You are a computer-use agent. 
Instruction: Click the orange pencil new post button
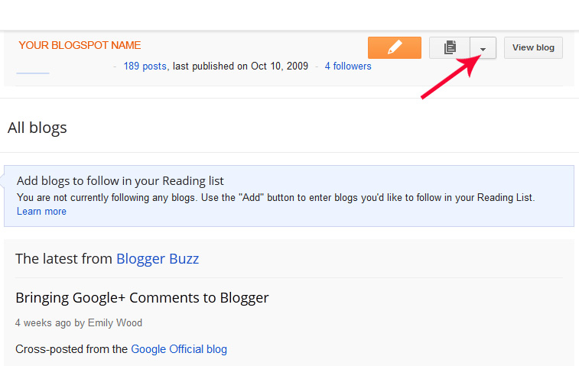pos(394,47)
